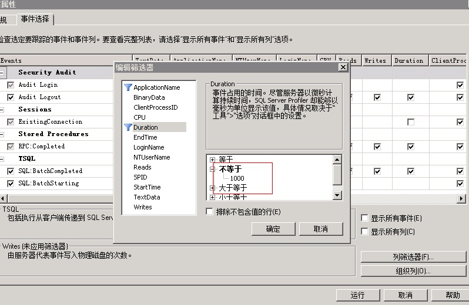469x305 pixels.
Task: Collapse the Security Audit event group
Action: 2,73
